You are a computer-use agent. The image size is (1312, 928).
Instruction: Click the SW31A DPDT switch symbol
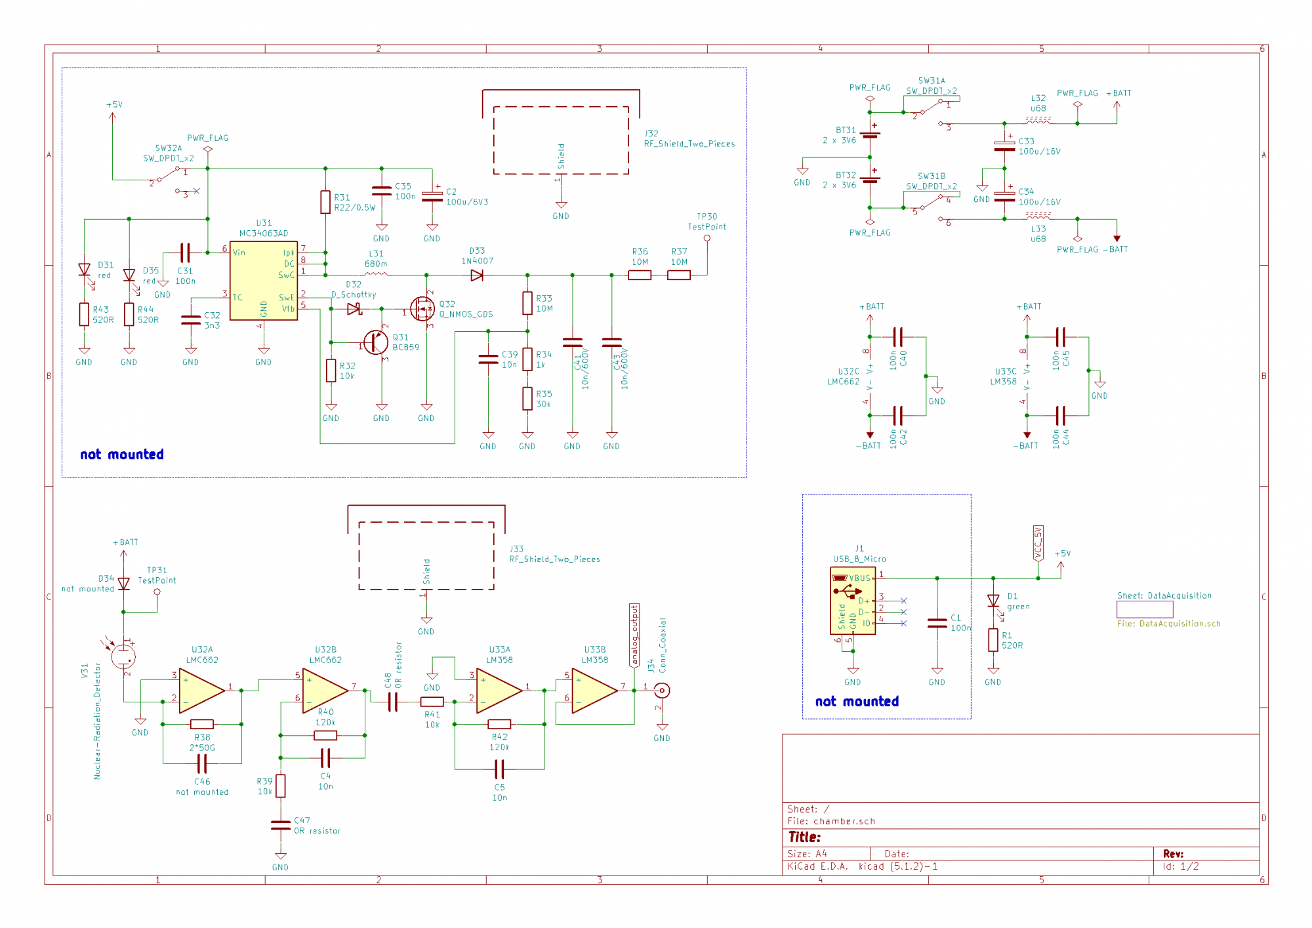coord(932,111)
